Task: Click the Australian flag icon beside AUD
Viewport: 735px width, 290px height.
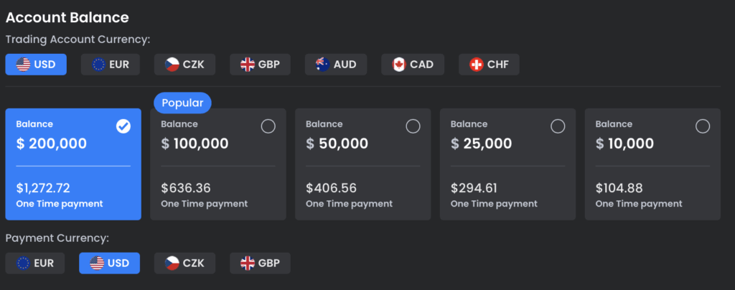Action: pyautogui.click(x=322, y=65)
